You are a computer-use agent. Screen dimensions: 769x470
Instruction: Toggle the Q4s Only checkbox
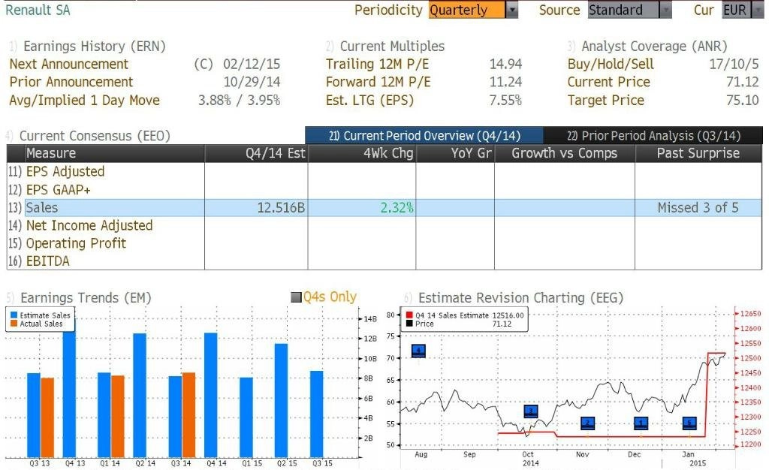point(296,297)
